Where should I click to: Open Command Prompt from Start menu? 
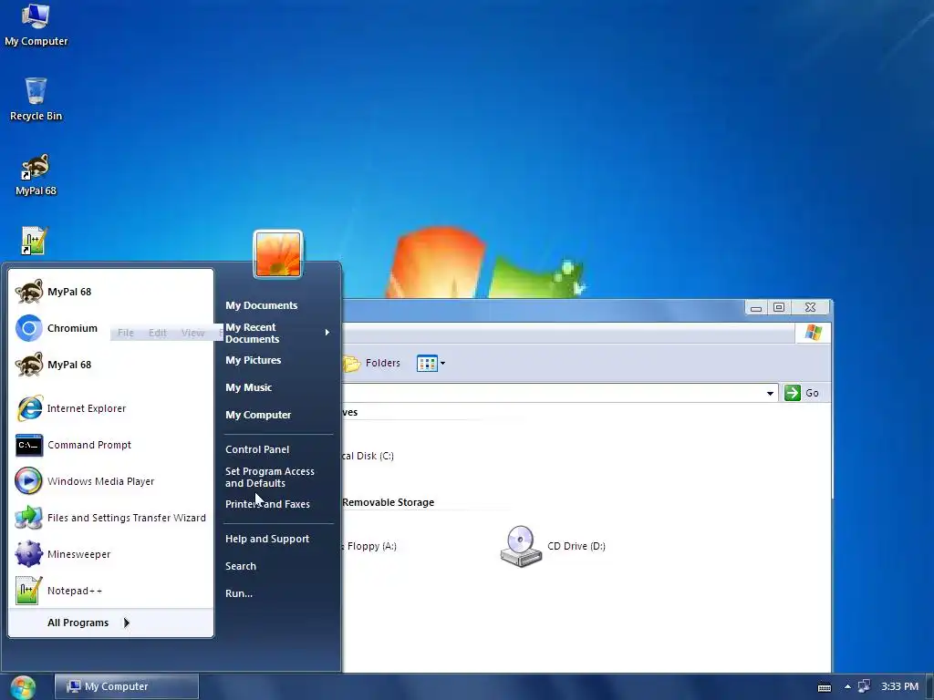click(x=110, y=445)
